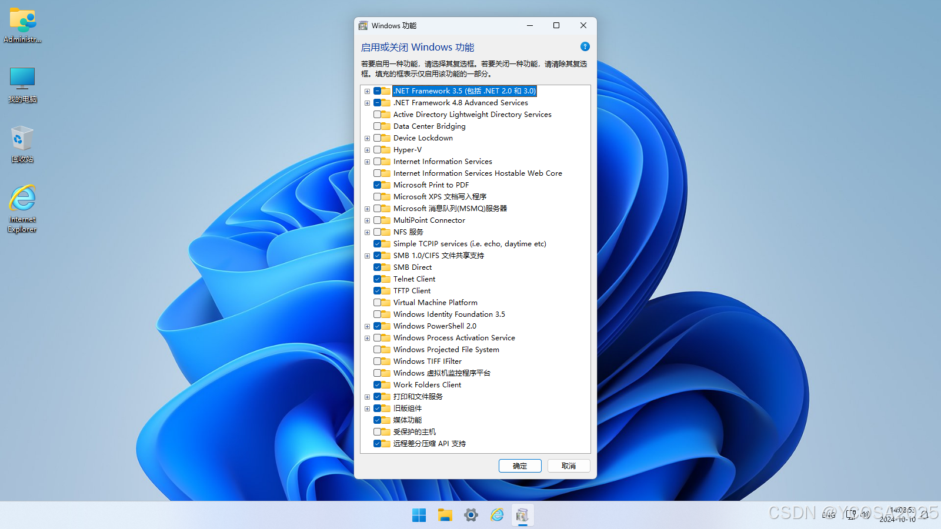
Task: Enable Windows Projected File System checkbox
Action: [x=377, y=350]
